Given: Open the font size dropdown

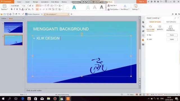Looking at the screenshot, I should [x=28, y=6].
